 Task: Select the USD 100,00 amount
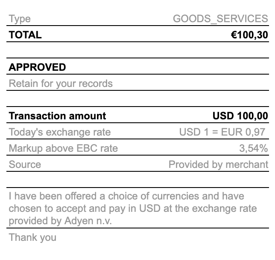[x=240, y=116]
